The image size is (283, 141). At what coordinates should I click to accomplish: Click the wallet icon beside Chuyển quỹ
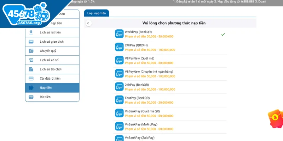31,51
